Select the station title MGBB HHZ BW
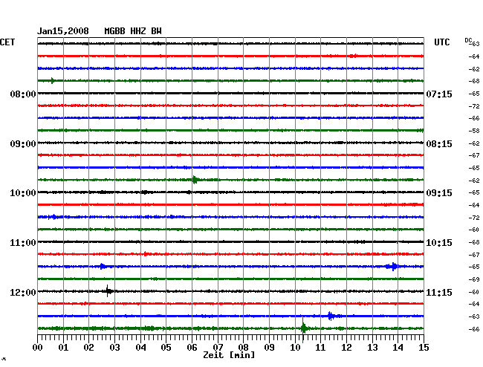483x367 pixels. click(x=133, y=31)
